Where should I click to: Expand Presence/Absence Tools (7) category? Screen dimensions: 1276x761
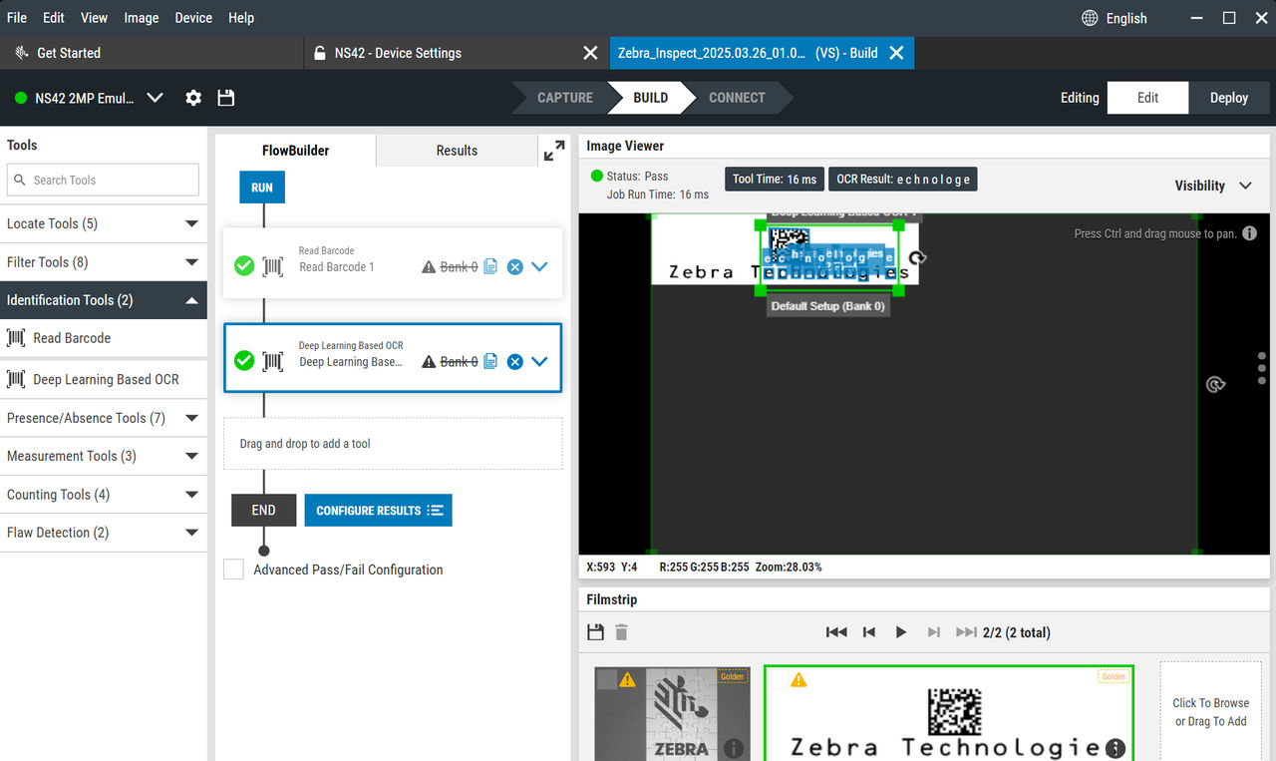pyautogui.click(x=104, y=418)
